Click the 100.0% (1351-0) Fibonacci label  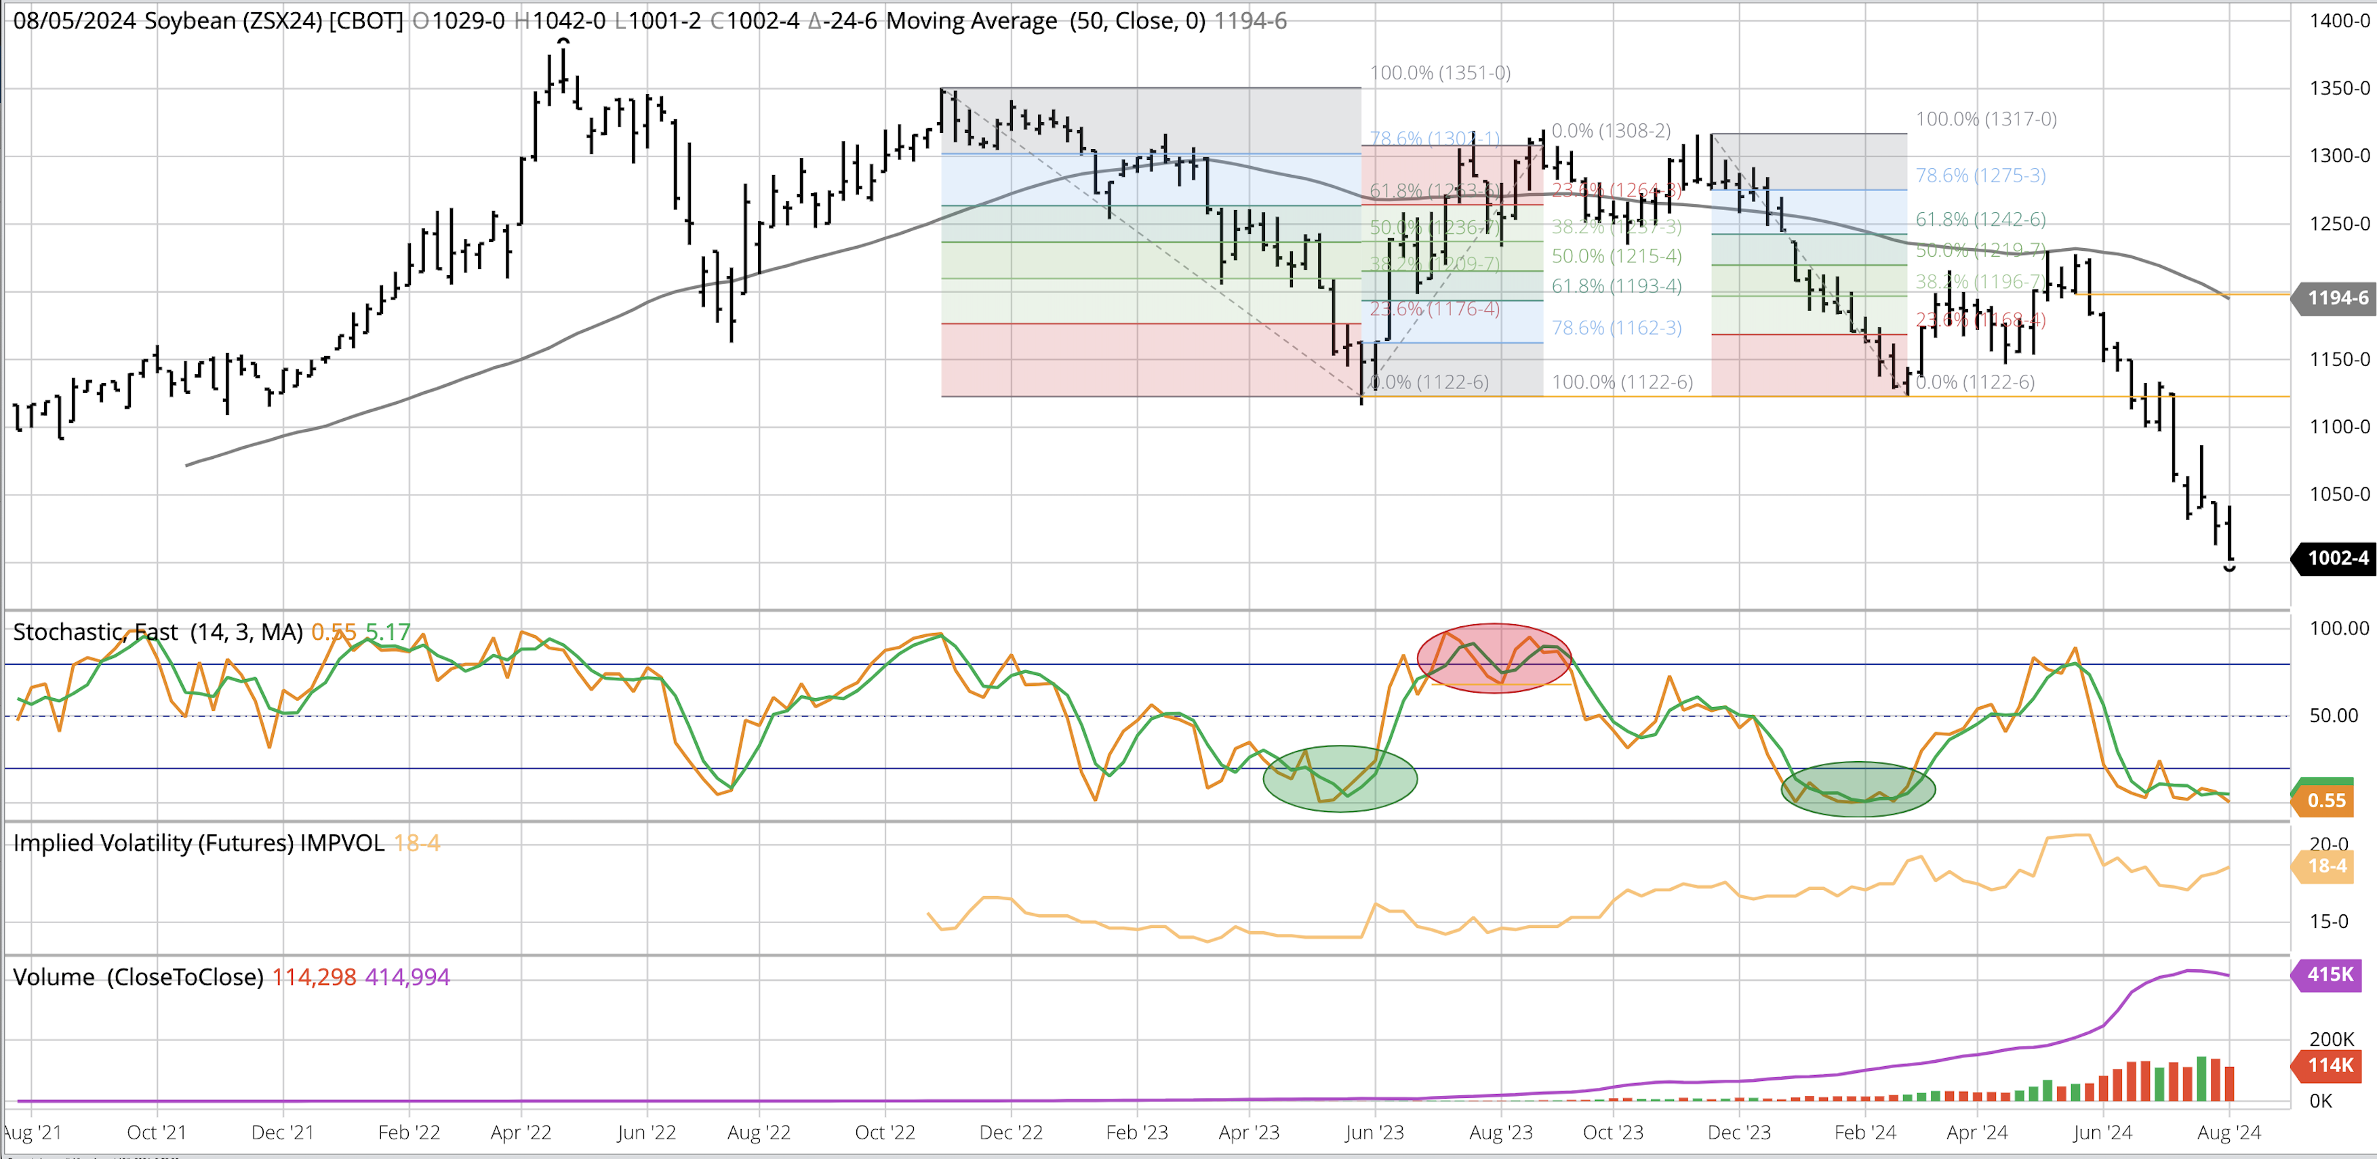[1439, 73]
